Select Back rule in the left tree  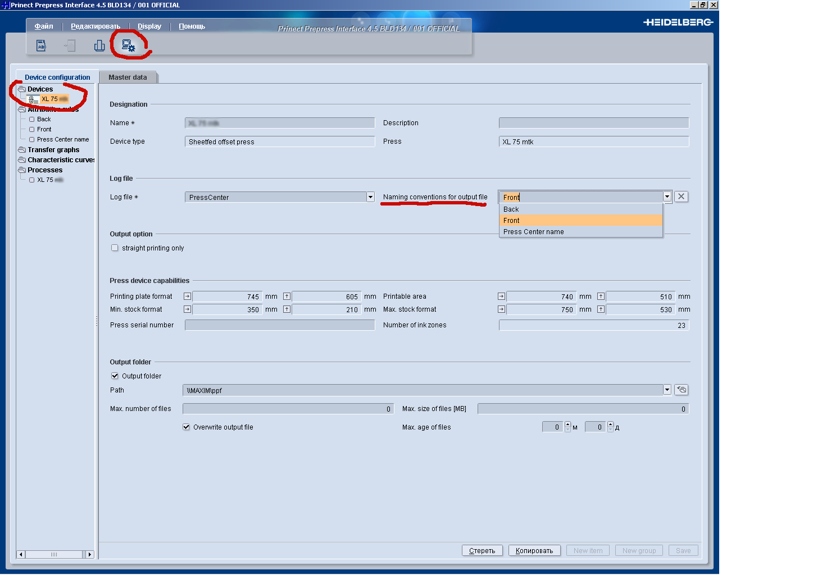(x=44, y=119)
